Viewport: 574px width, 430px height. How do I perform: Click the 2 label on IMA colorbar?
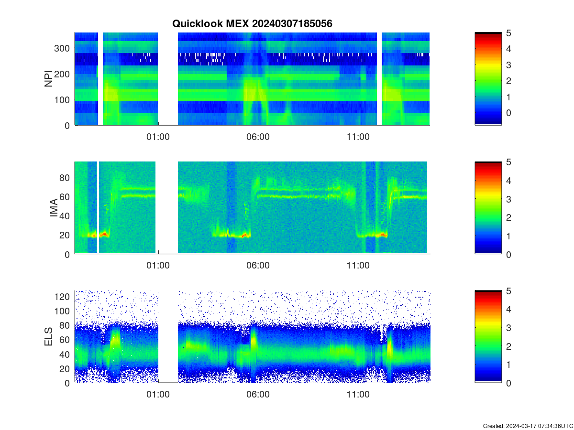pyautogui.click(x=508, y=217)
